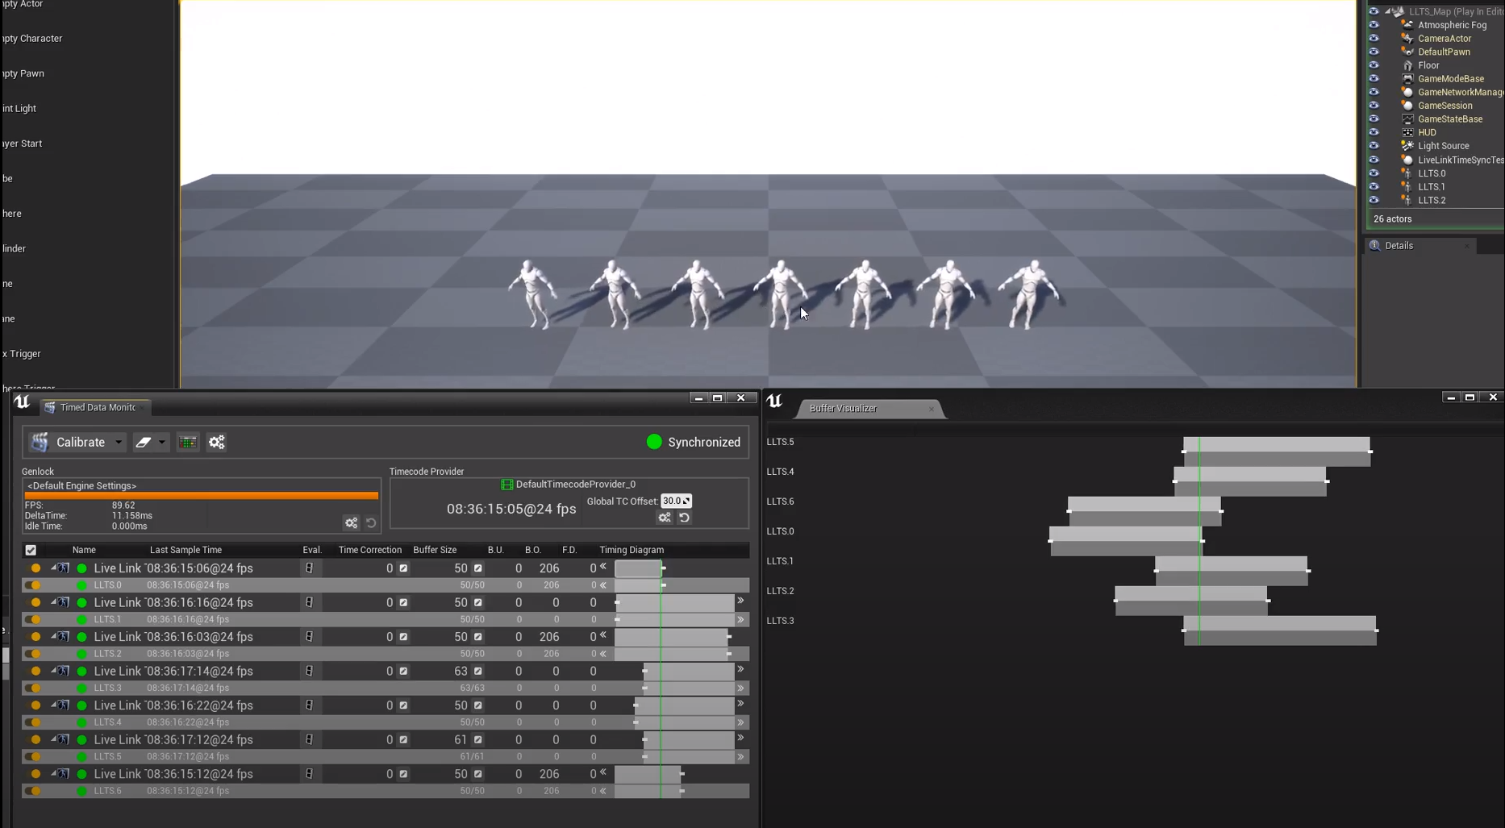Click timing diagram bar for 08:36:16:03 row
This screenshot has width=1505, height=828.
(672, 637)
